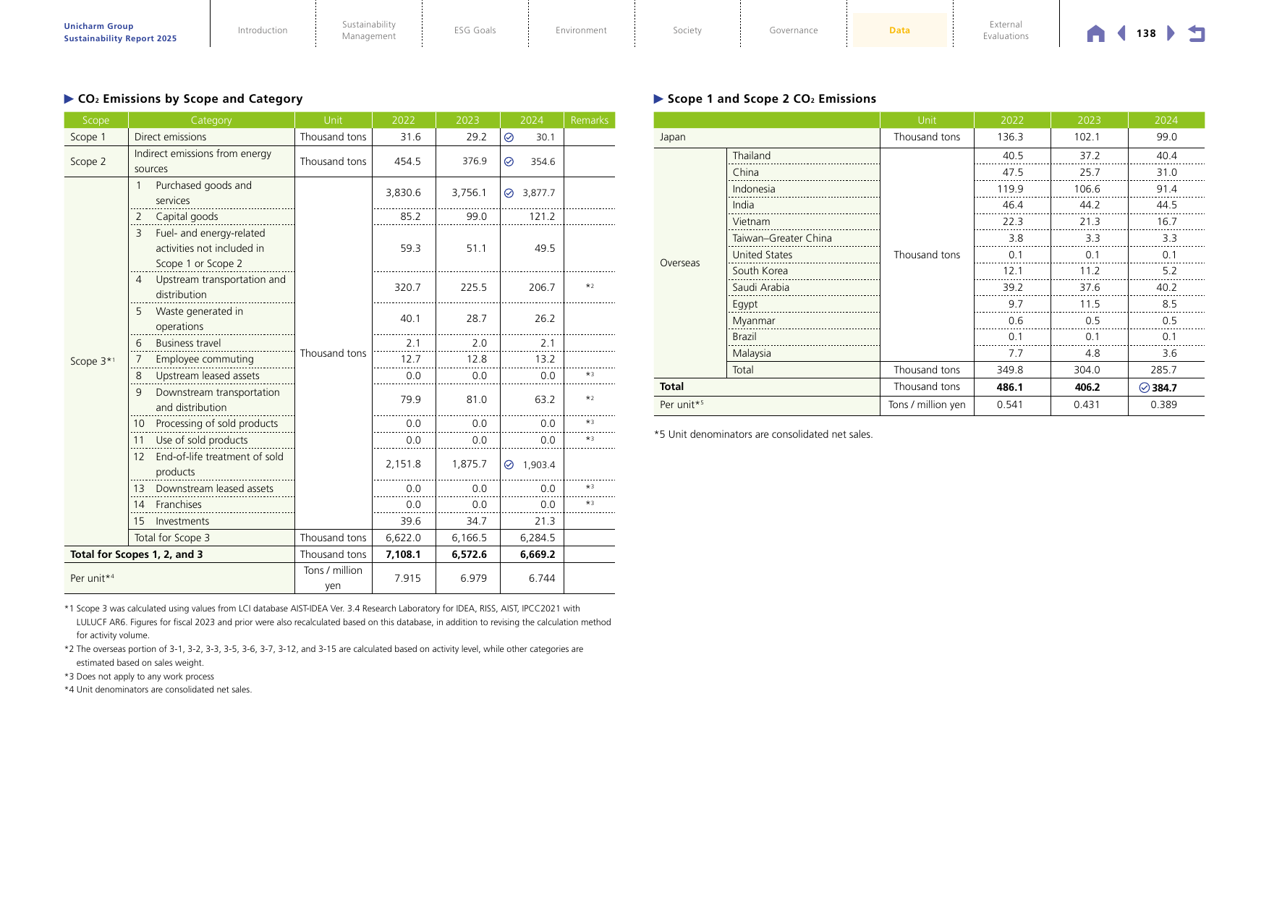Image resolution: width=1269 pixels, height=898 pixels.
Task: Click the *3 Does not apply footnote
Action: 139,677
